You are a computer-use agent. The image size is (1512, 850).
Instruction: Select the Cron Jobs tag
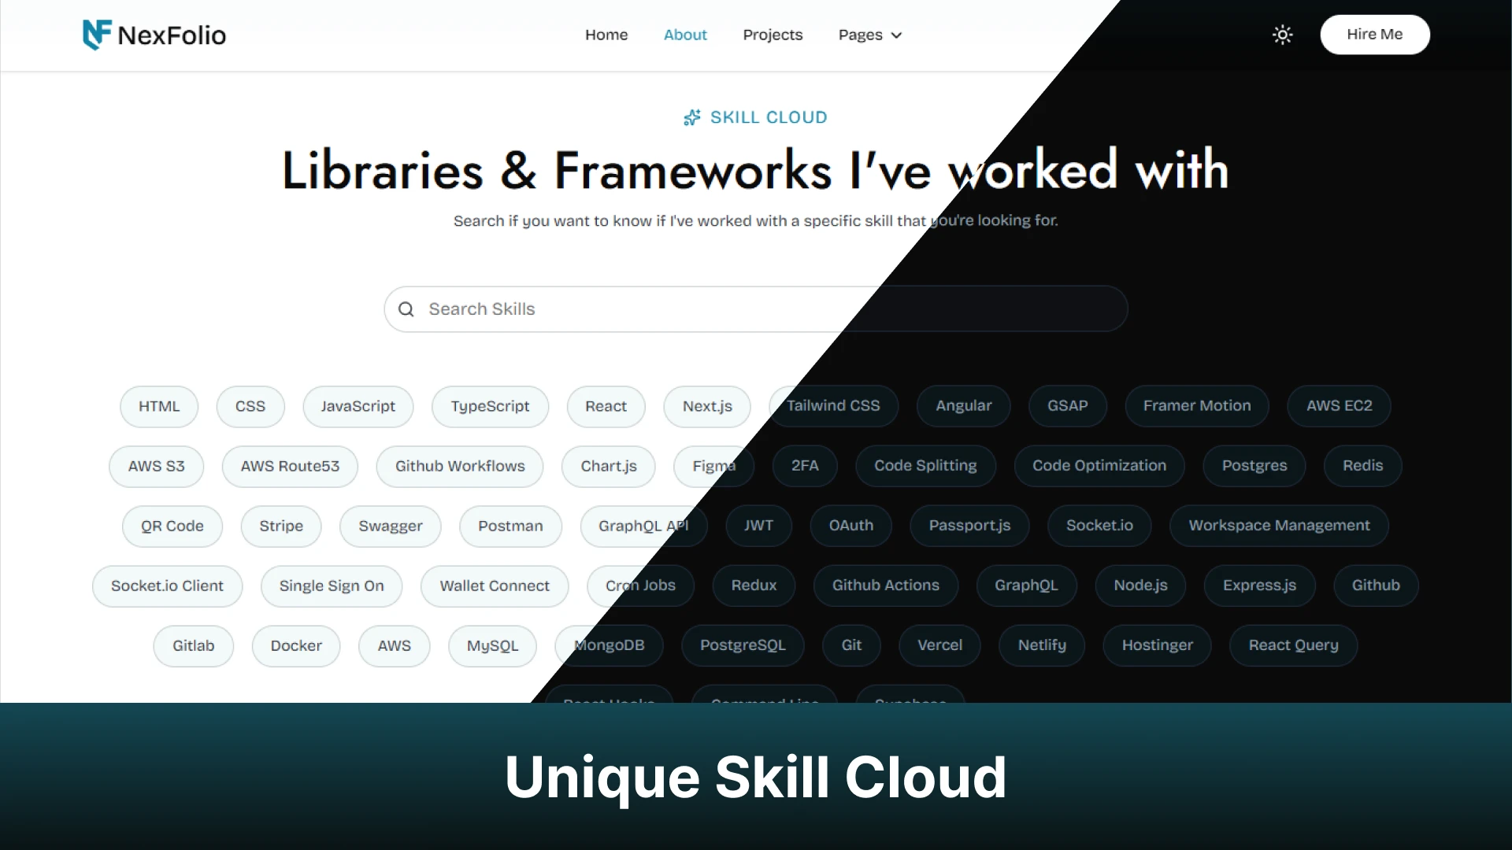click(x=640, y=586)
